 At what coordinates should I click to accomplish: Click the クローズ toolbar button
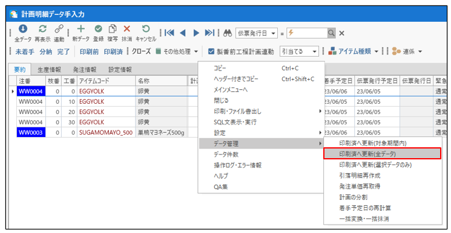coord(141,52)
